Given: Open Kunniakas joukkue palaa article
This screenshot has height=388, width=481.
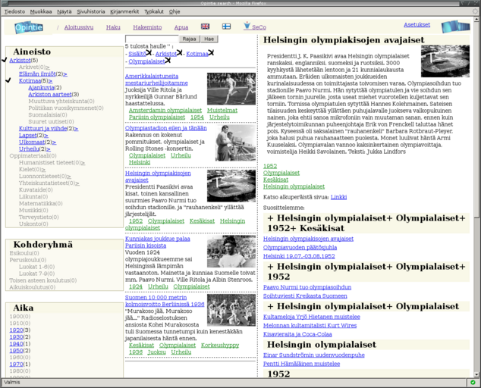Looking at the screenshot, I should [157, 242].
